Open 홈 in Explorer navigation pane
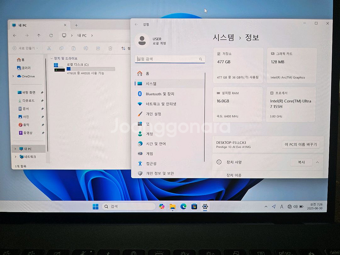The height and width of the screenshot is (255, 340). coord(21,60)
